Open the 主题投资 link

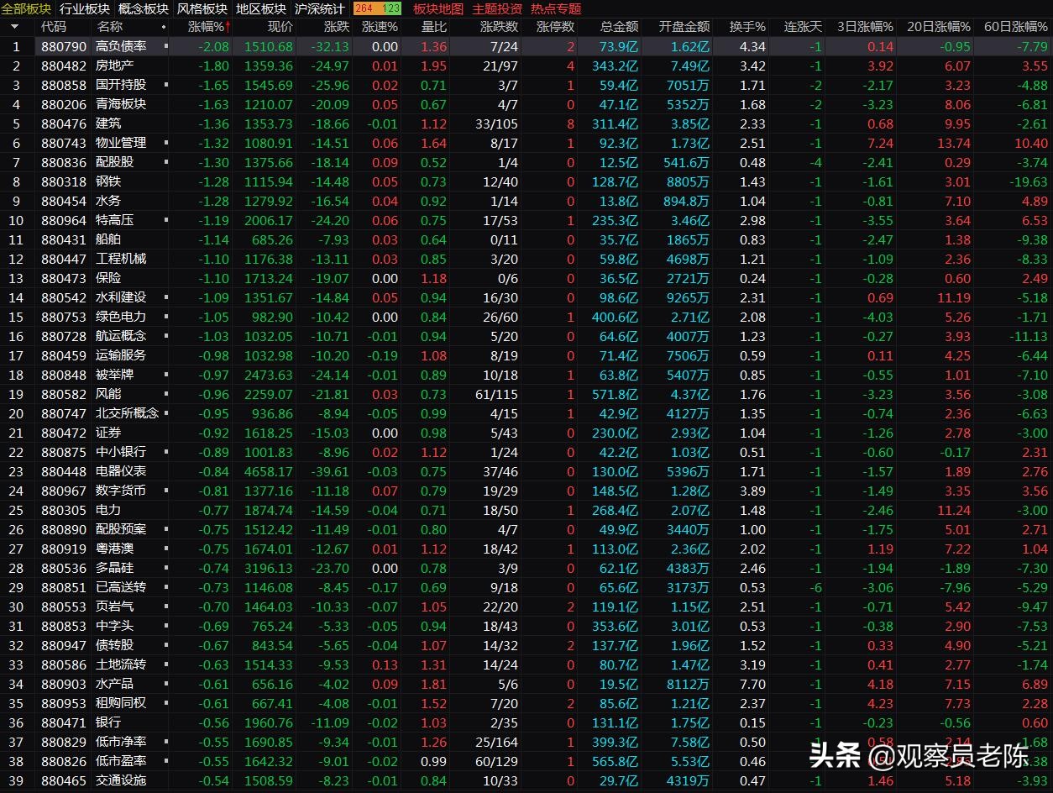coord(497,9)
